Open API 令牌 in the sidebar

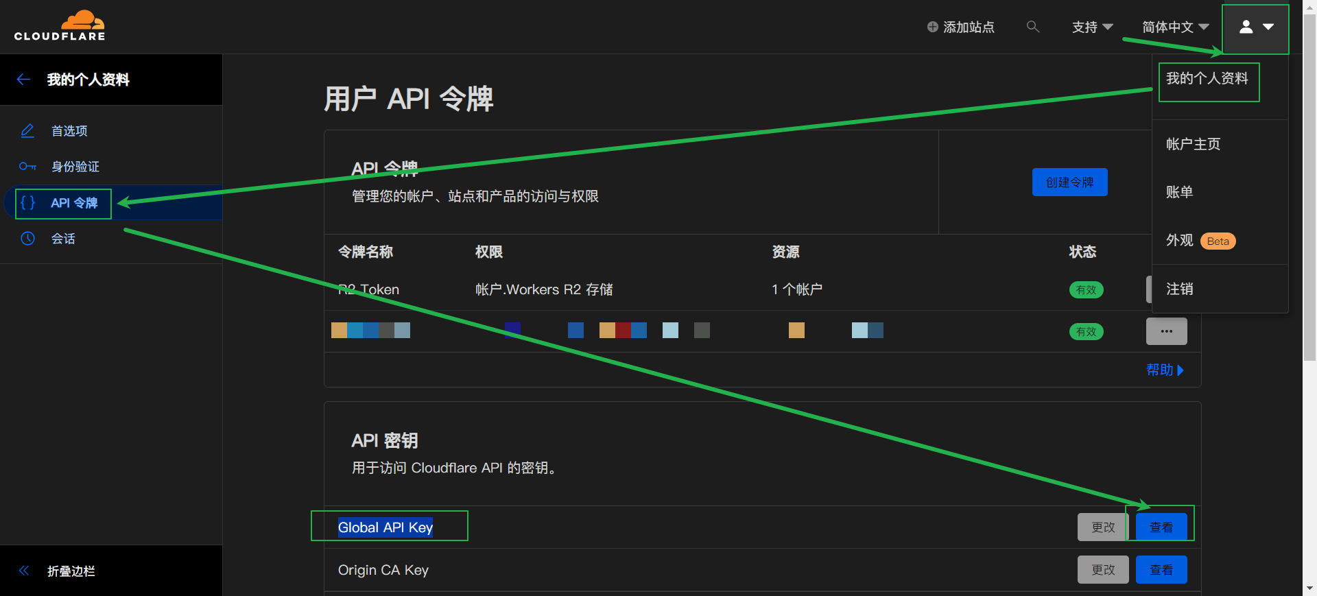74,203
